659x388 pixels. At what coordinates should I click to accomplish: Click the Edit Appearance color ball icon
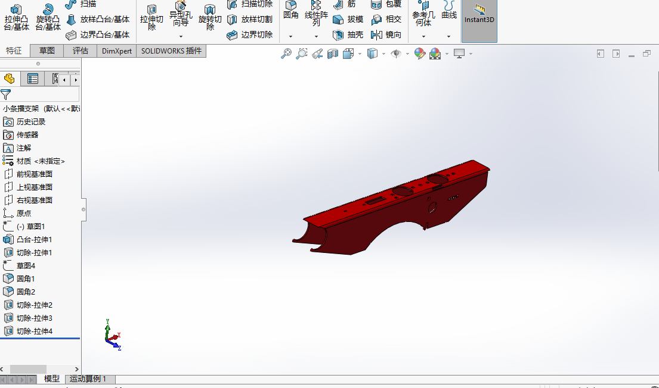pos(419,54)
